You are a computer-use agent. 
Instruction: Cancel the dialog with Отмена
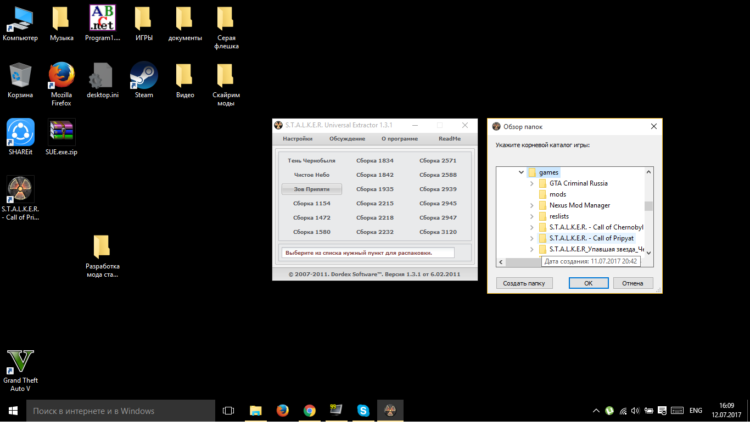point(633,283)
